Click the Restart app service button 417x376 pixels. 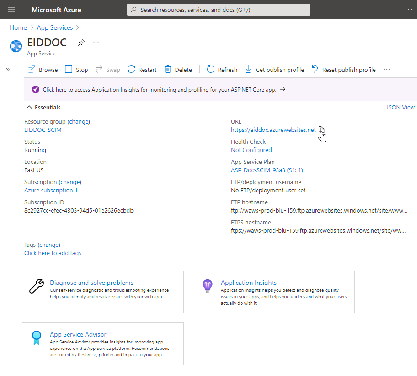[x=142, y=70]
